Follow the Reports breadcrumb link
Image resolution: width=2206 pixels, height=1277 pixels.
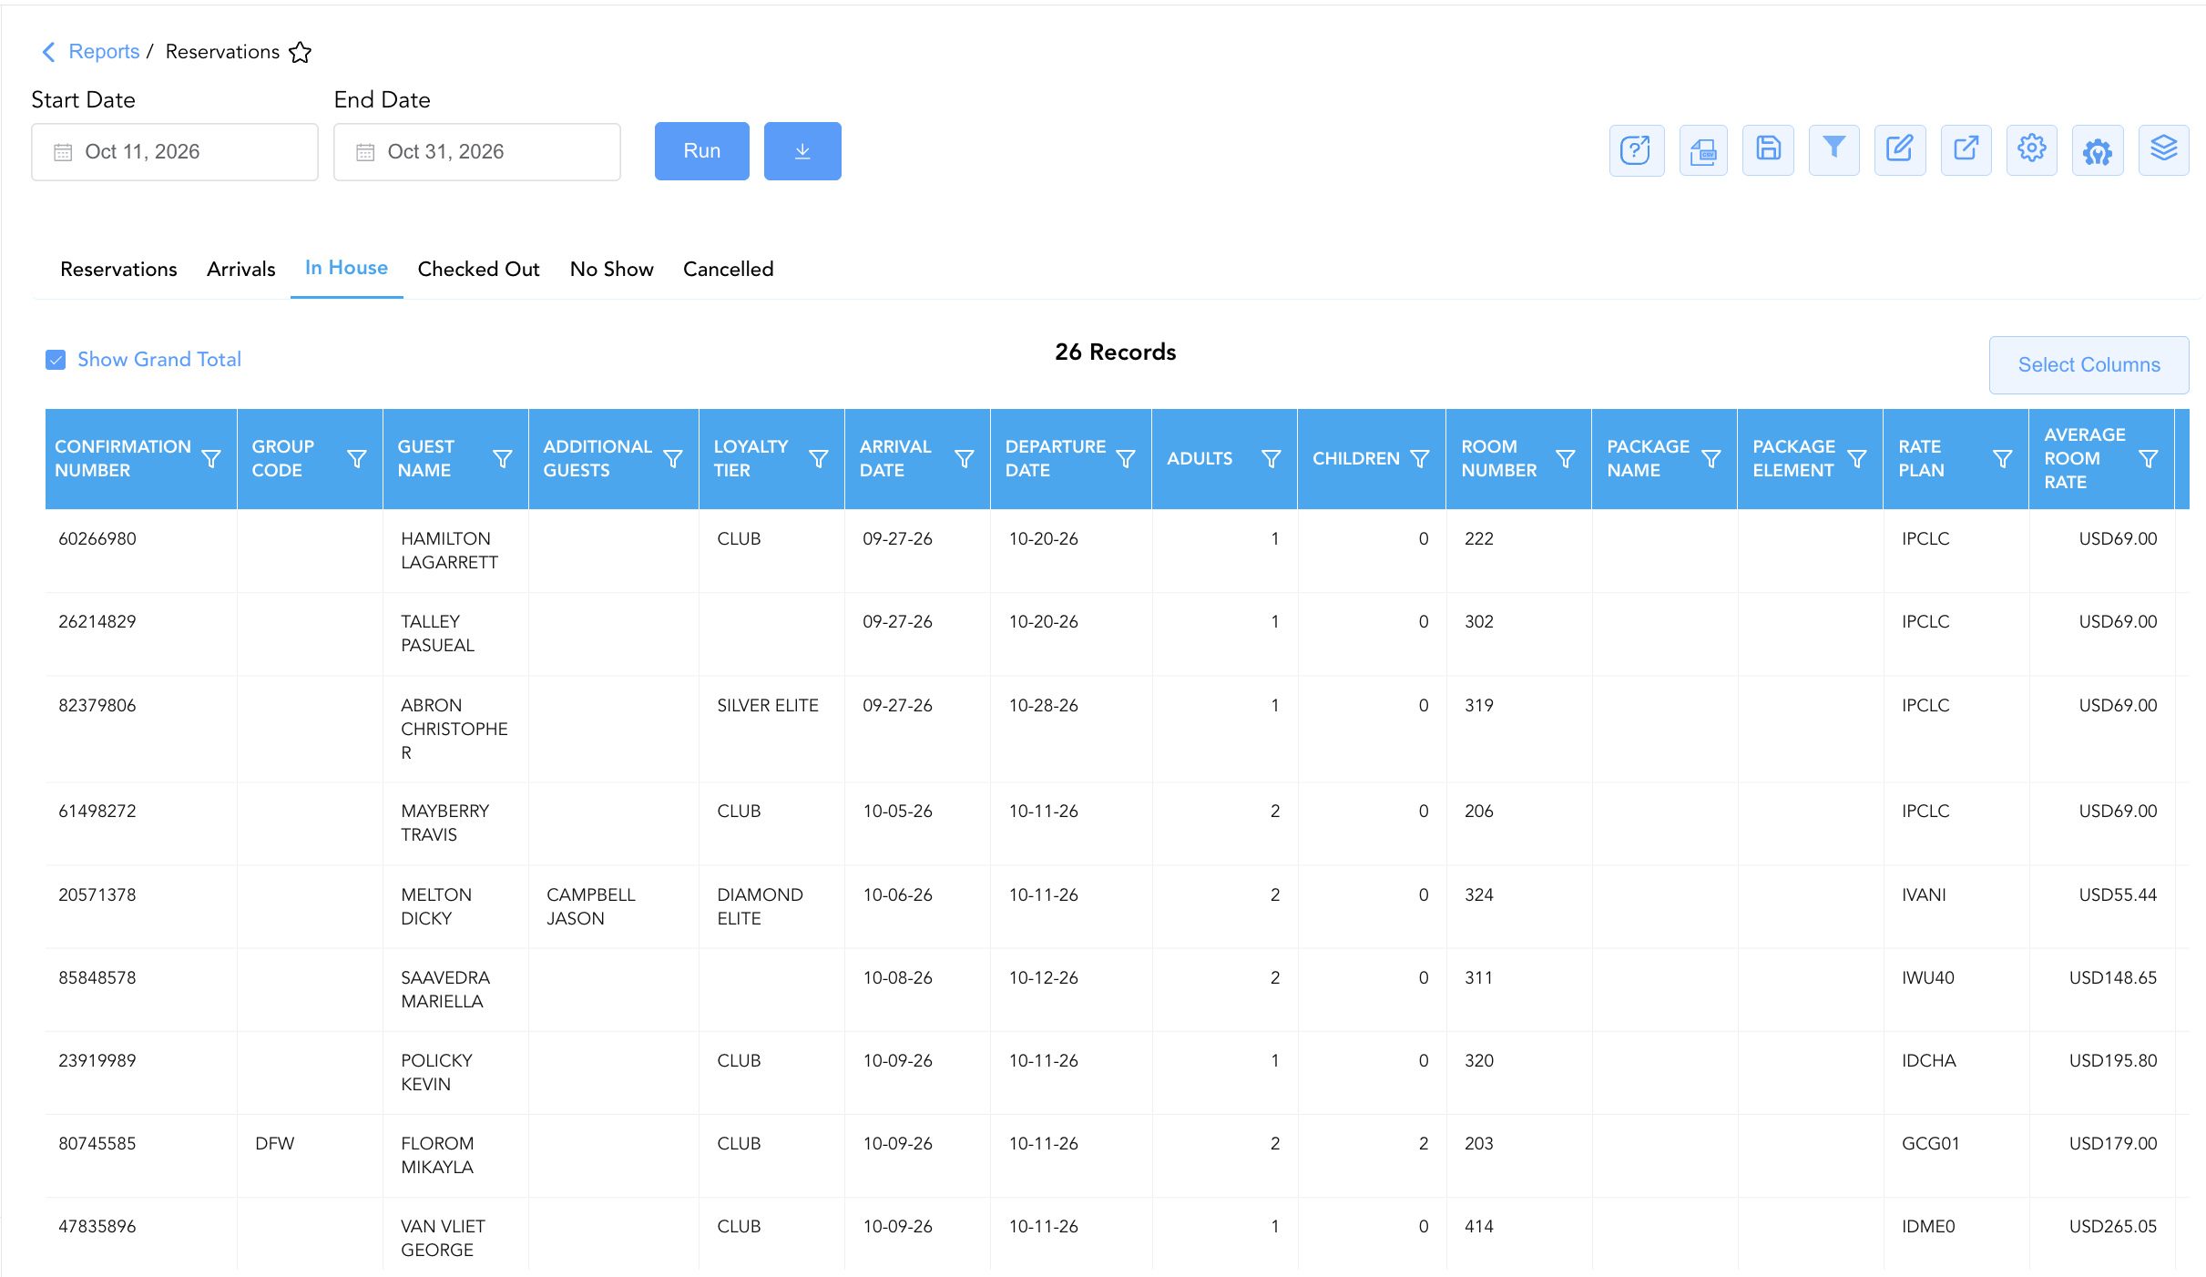(x=105, y=52)
